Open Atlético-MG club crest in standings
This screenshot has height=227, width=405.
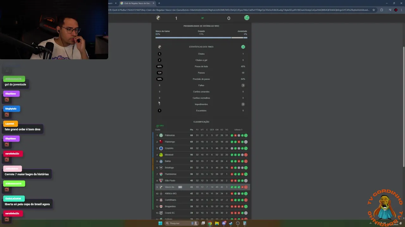(x=161, y=194)
